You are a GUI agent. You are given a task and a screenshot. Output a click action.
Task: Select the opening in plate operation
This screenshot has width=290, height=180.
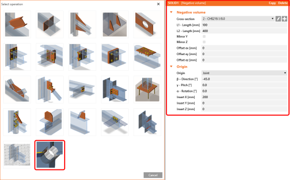click(147, 24)
